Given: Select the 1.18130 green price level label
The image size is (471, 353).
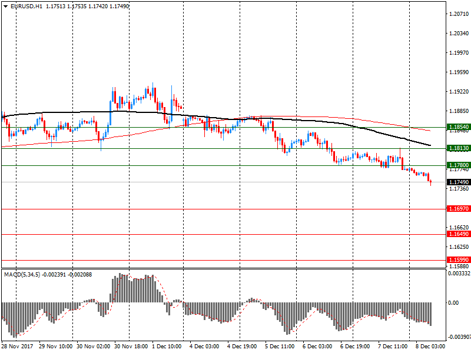Looking at the screenshot, I should click(458, 148).
